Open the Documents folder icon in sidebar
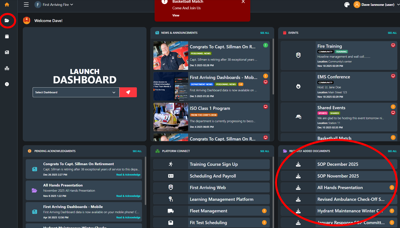Viewport: 400px width, 228px height. (x=7, y=20)
